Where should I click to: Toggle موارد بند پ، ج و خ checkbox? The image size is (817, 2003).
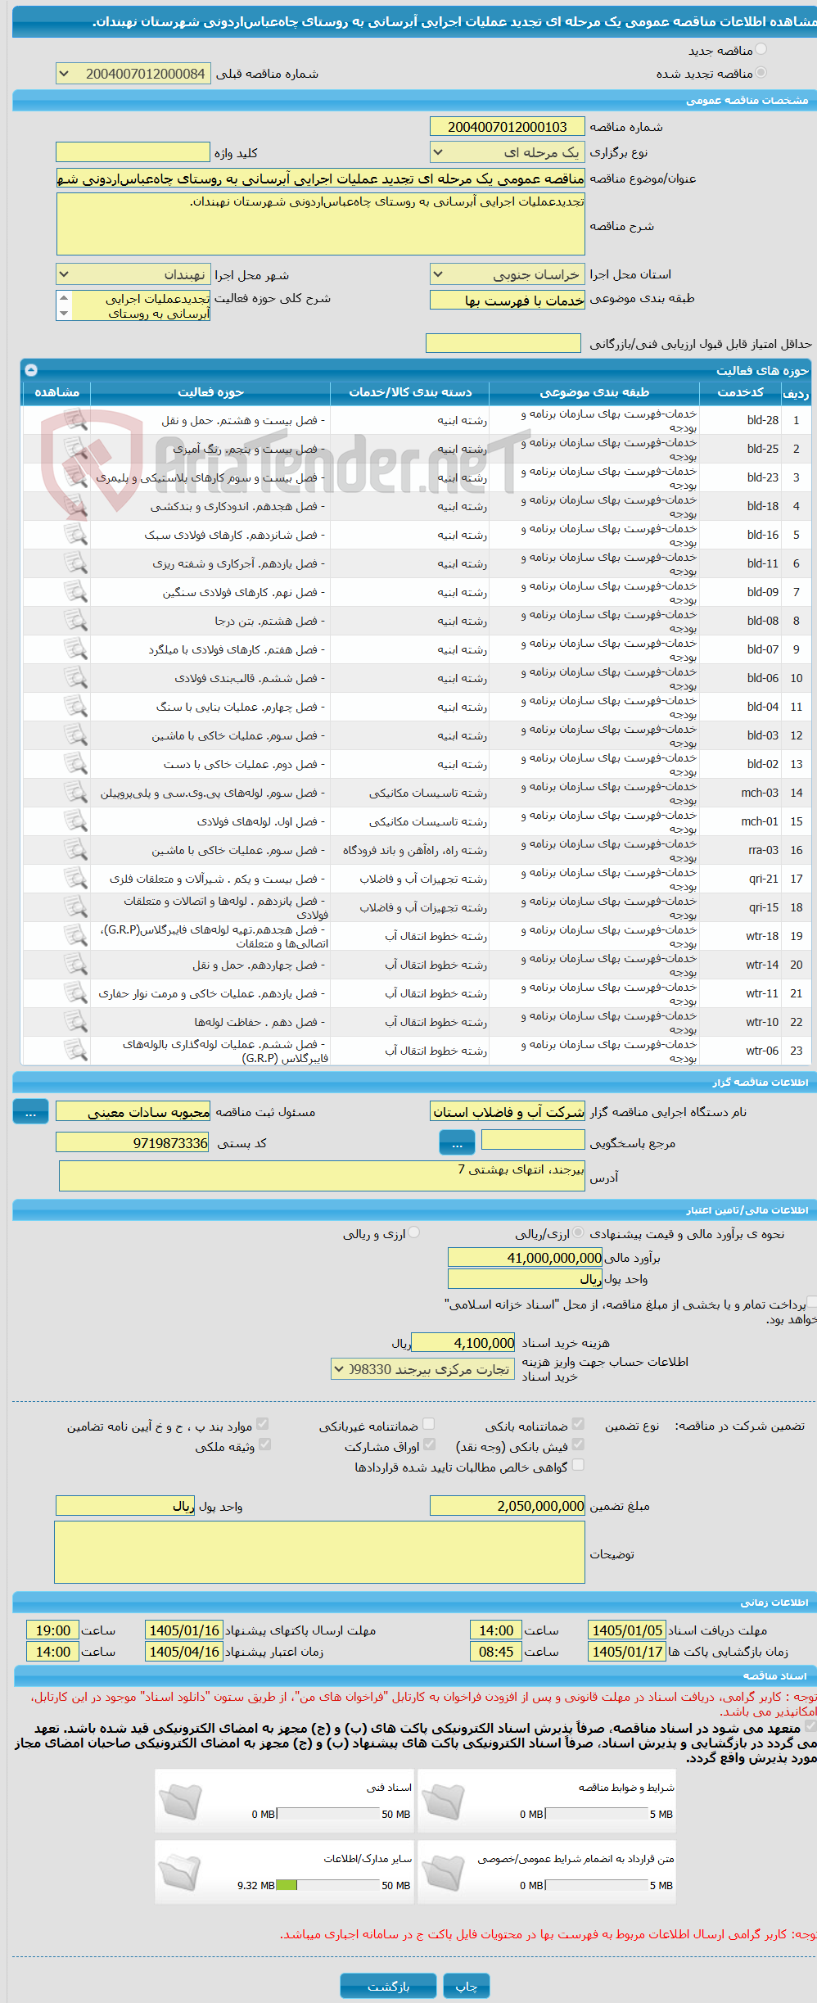pyautogui.click(x=262, y=1424)
